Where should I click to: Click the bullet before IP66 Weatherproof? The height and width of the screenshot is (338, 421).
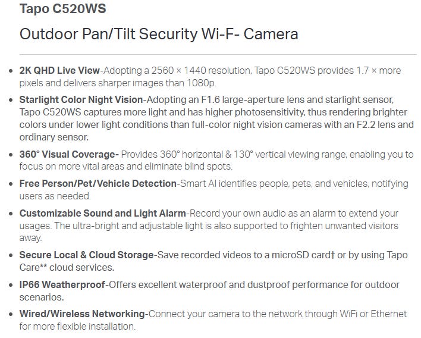point(11,284)
